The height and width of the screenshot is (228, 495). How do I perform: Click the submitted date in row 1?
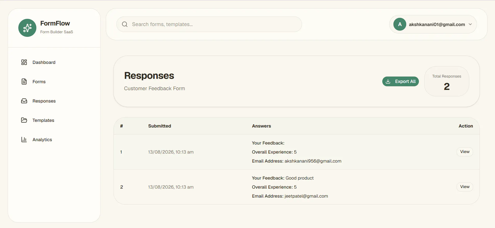pyautogui.click(x=171, y=152)
